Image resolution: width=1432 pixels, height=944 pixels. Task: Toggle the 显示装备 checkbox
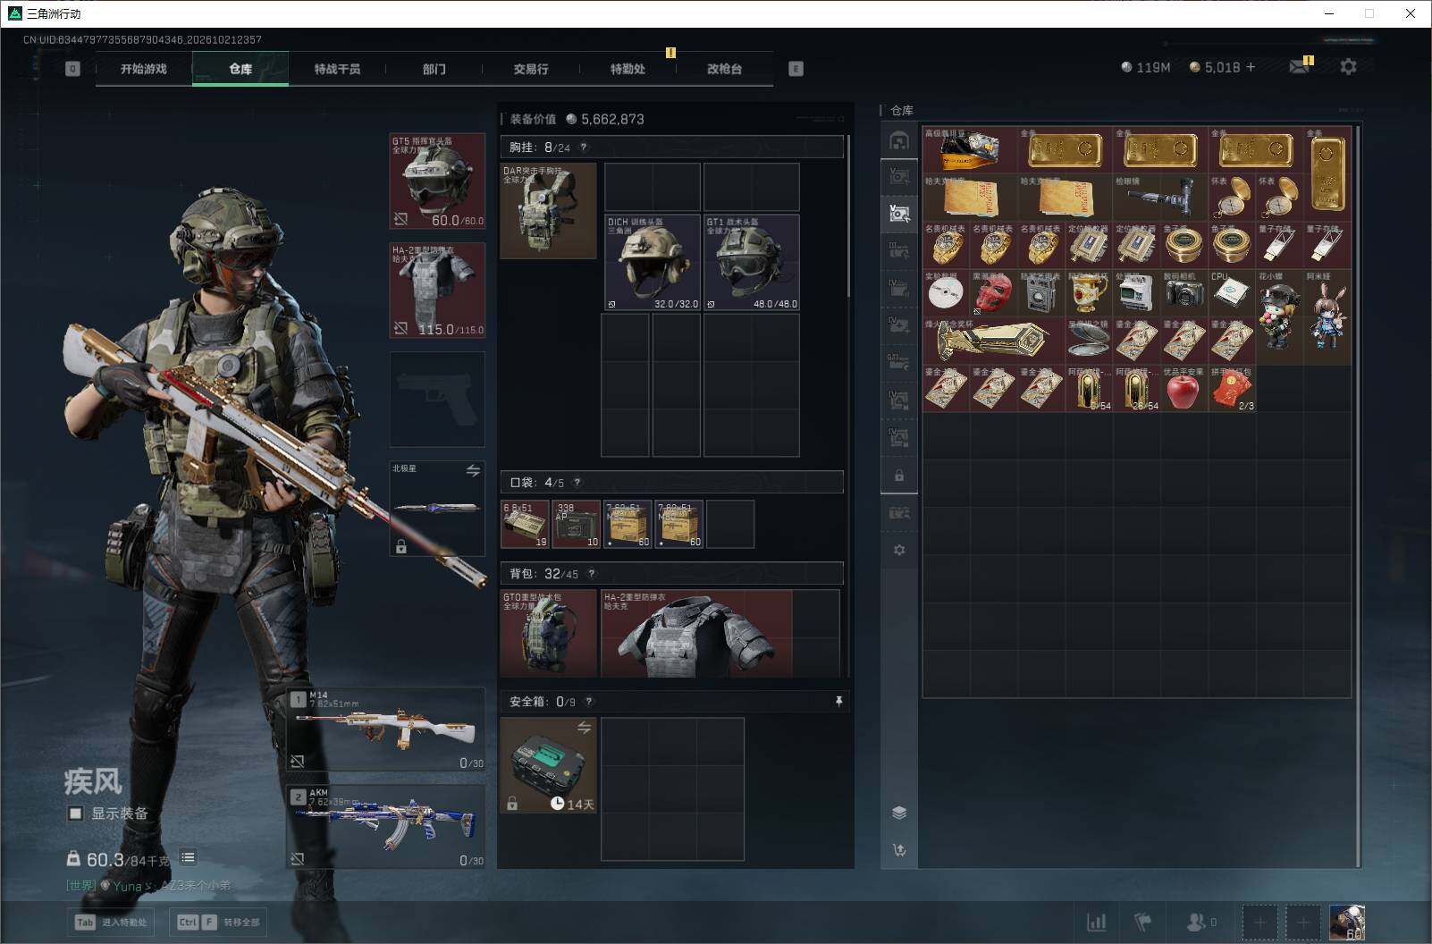(x=76, y=813)
